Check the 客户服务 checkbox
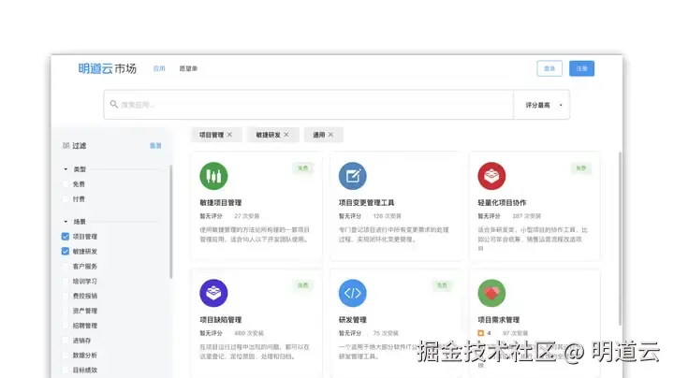The image size is (674, 378). (66, 267)
